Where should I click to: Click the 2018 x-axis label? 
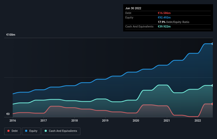(x=75, y=121)
